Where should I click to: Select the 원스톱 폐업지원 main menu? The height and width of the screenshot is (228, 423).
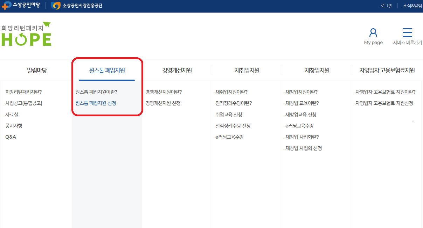click(107, 70)
